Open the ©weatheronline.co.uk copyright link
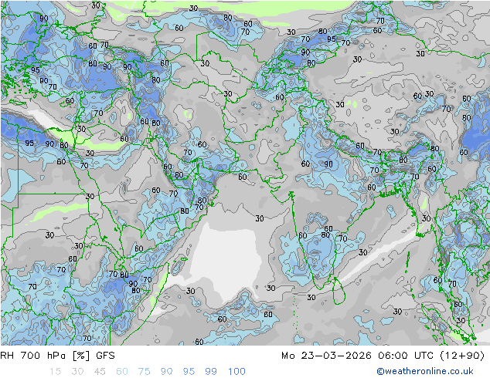 point(425,371)
